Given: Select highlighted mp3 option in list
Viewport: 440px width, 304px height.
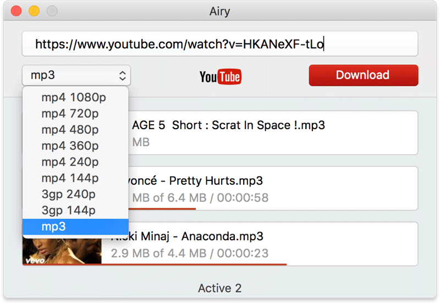Looking at the screenshot, I should [x=75, y=226].
